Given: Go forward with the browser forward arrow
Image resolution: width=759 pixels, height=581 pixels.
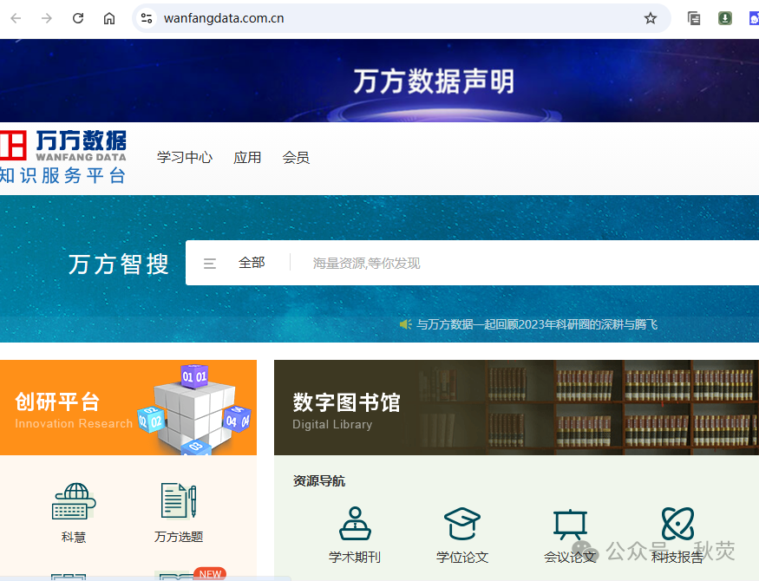Looking at the screenshot, I should tap(47, 18).
